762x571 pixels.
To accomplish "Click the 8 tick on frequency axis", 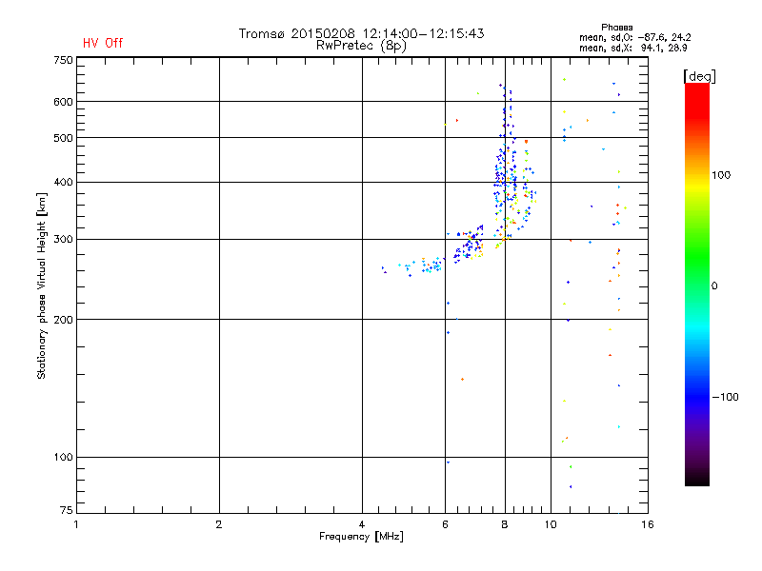I will [505, 524].
